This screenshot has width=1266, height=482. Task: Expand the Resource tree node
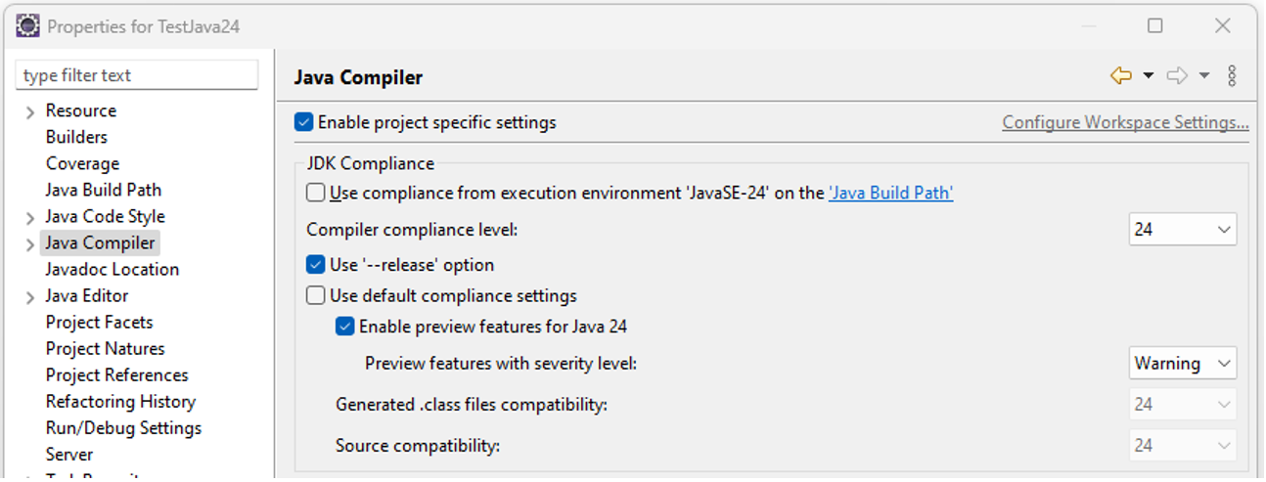point(31,112)
